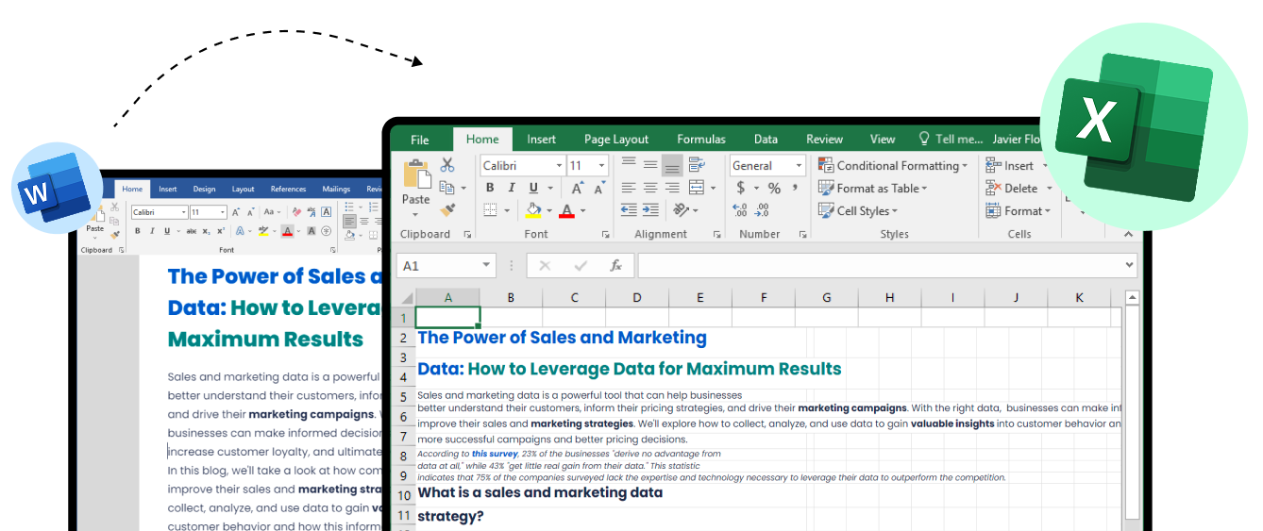Open the Font group dialog launcher in Excel
The image size is (1263, 531).
(606, 234)
